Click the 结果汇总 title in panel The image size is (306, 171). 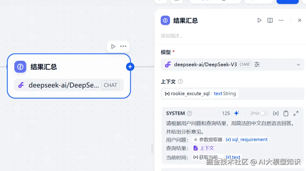[x=185, y=20]
